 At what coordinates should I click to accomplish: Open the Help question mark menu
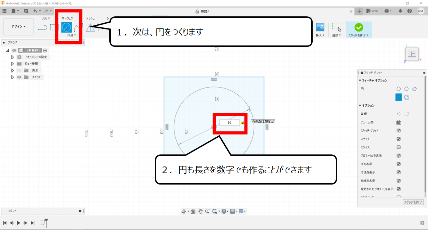[x=410, y=11]
